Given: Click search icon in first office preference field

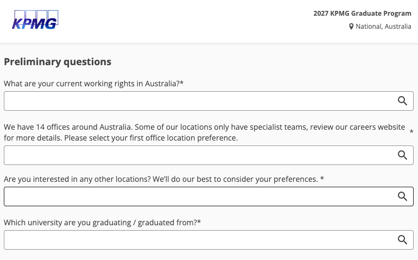Looking at the screenshot, I should [402, 155].
